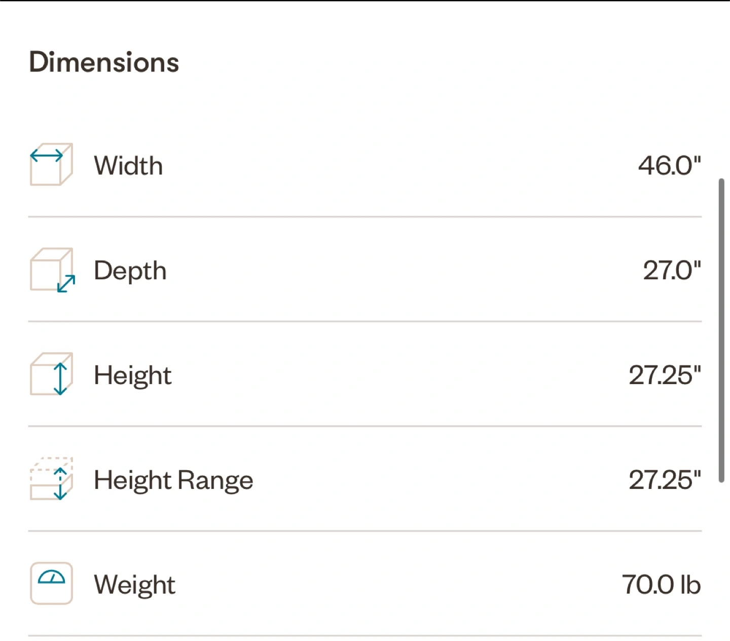Screen dimensions: 730x641
Task: Select the Height label text
Action: pos(133,376)
